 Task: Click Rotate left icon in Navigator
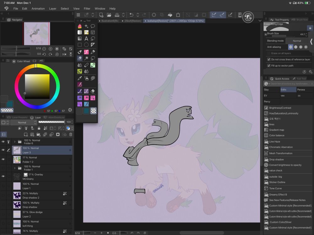click(44, 54)
